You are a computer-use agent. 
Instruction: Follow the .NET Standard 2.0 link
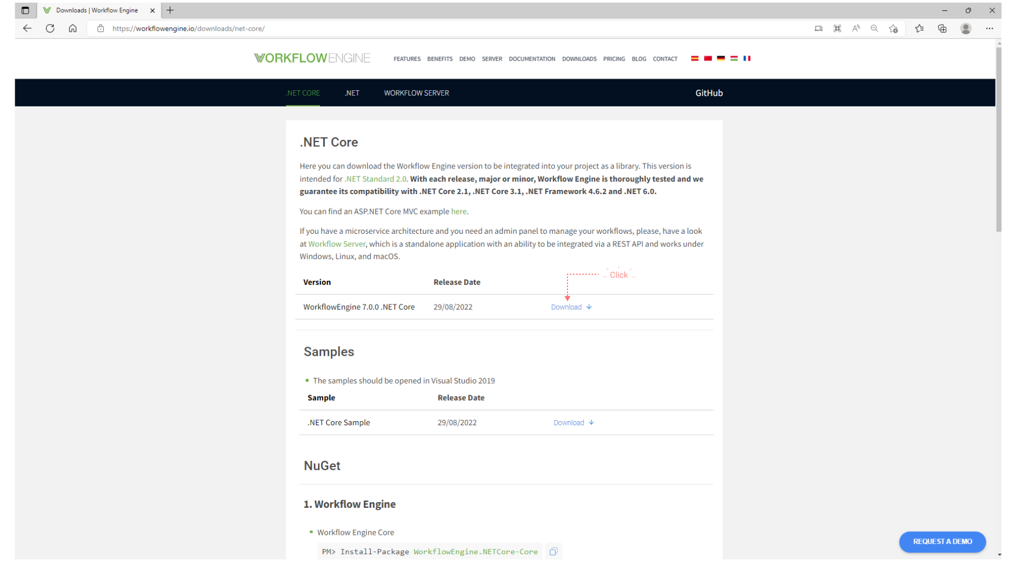tap(375, 179)
